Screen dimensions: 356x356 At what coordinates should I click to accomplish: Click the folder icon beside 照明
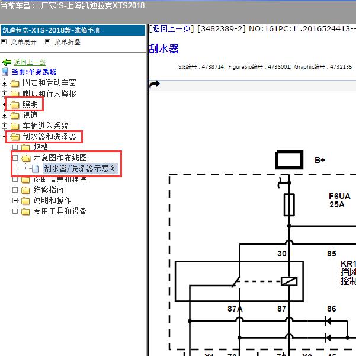pos(15,105)
